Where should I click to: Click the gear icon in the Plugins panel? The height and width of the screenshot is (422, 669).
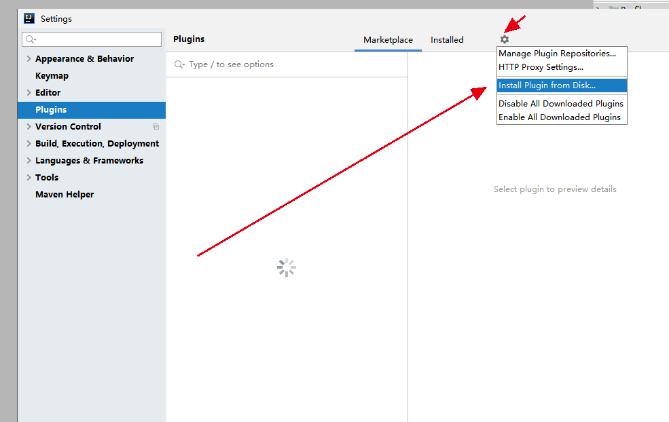coord(503,39)
